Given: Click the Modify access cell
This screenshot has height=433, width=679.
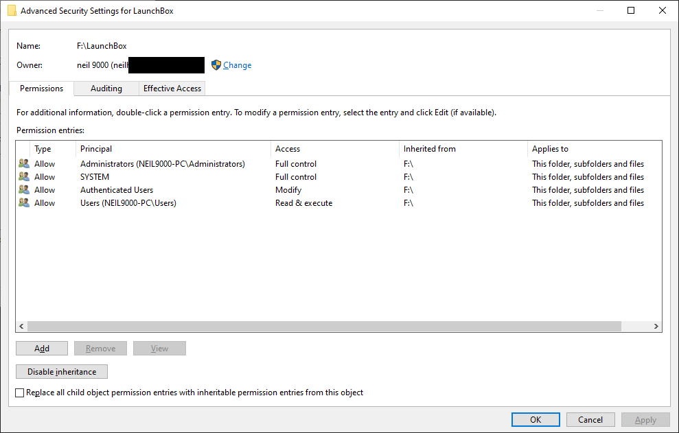Looking at the screenshot, I should pyautogui.click(x=288, y=189).
